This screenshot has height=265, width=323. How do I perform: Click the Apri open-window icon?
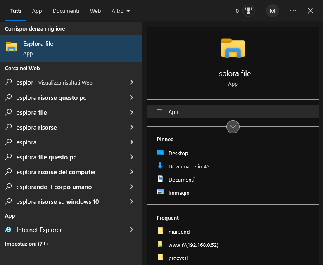160,111
